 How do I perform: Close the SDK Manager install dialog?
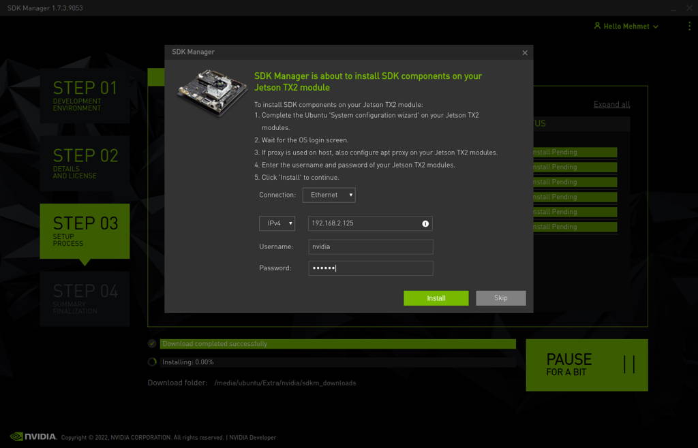click(x=525, y=53)
